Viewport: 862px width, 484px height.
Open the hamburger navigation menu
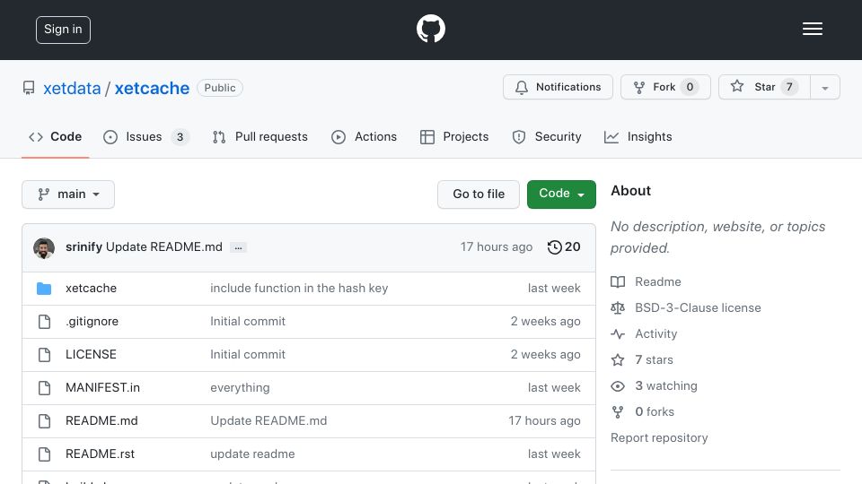(x=812, y=29)
